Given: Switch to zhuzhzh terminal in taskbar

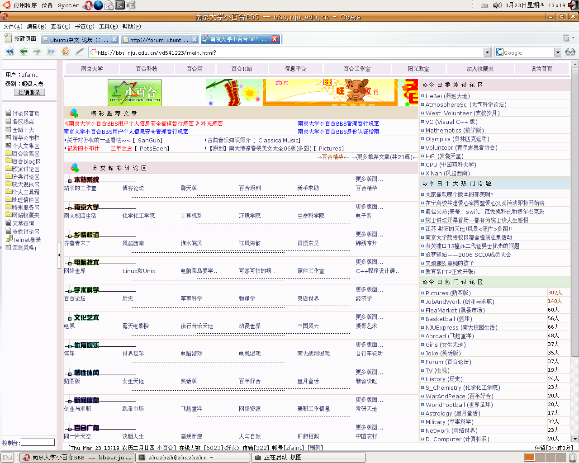Looking at the screenshot, I should [193, 458].
